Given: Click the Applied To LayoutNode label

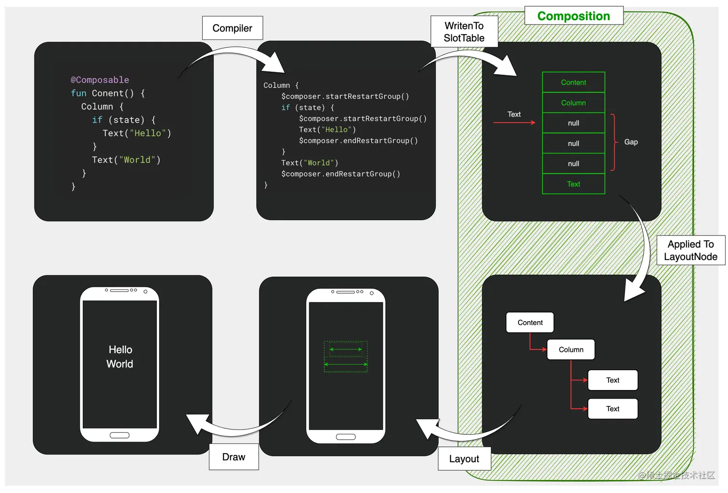Looking at the screenshot, I should point(690,250).
